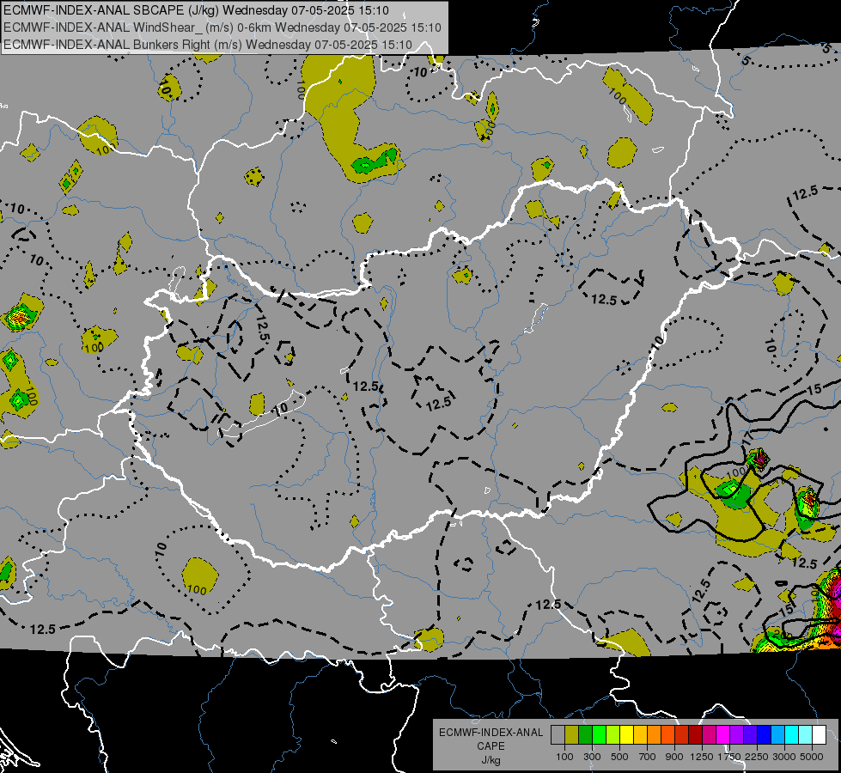The image size is (841, 773).
Task: Click the 700 value under the legend
Action: click(648, 757)
